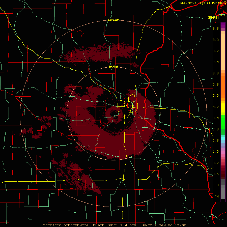This screenshot has height=227, width=227.
Task: Select the pink segment of color scale
Action: 223,153
